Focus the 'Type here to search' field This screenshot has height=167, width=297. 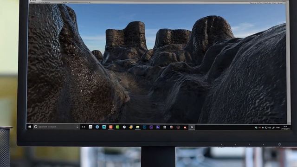[57, 127]
